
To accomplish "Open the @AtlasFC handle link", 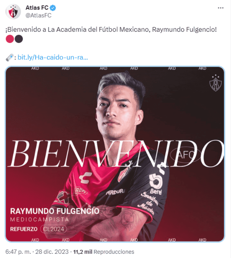I will 39,16.
